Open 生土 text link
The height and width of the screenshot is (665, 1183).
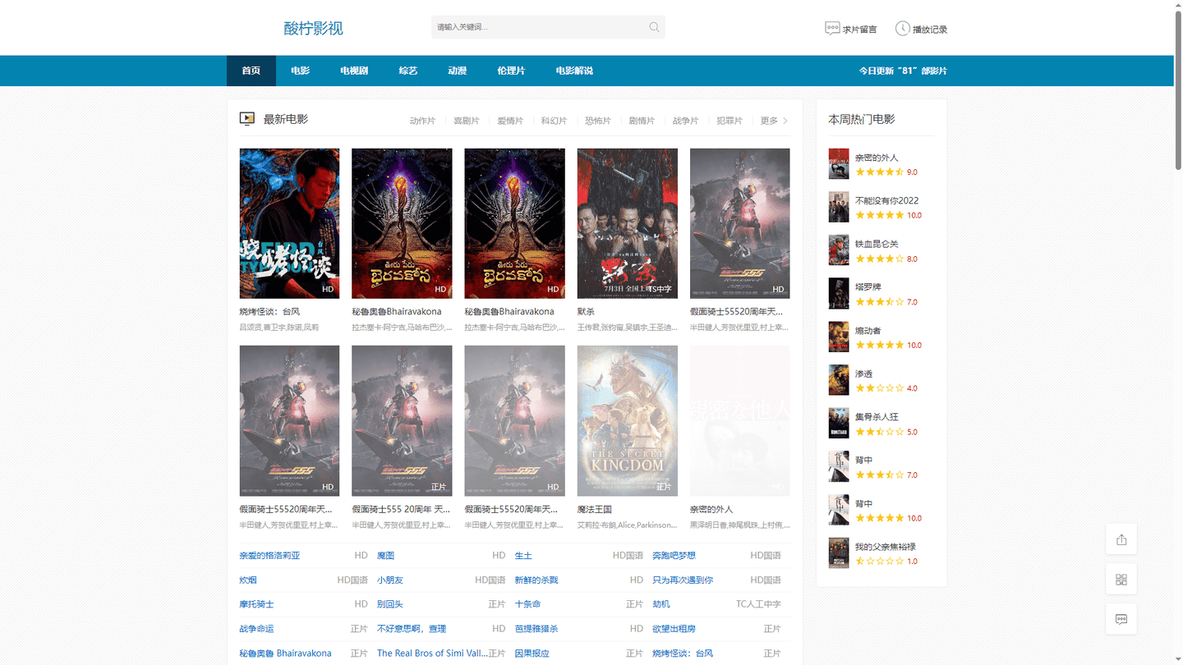(523, 556)
